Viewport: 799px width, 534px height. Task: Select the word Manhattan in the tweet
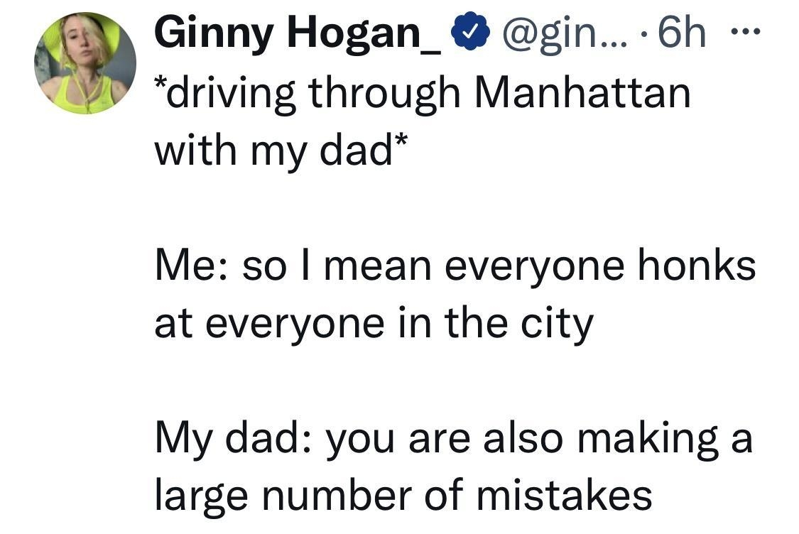click(x=585, y=89)
